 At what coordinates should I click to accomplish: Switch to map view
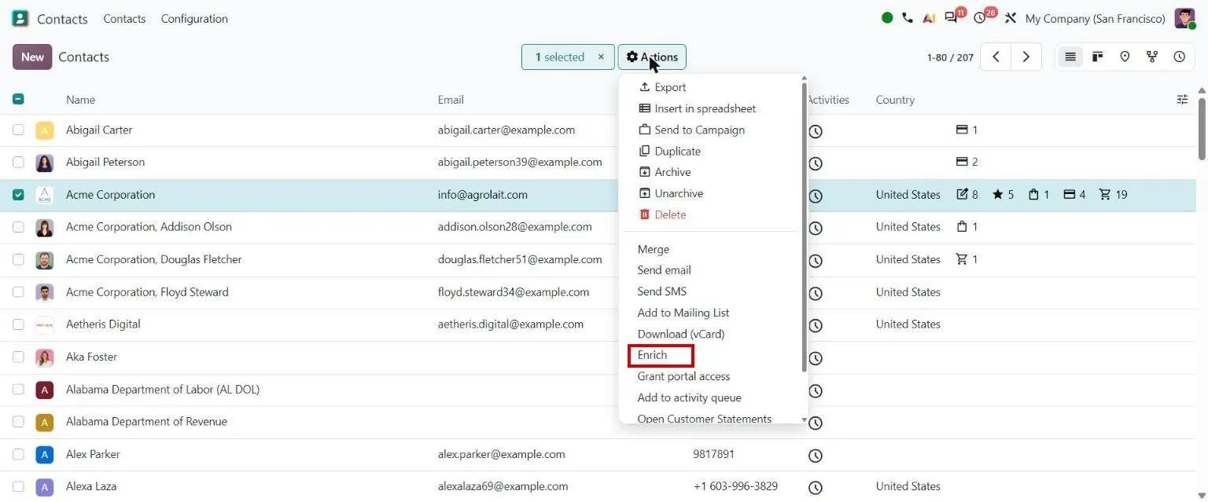point(1125,57)
